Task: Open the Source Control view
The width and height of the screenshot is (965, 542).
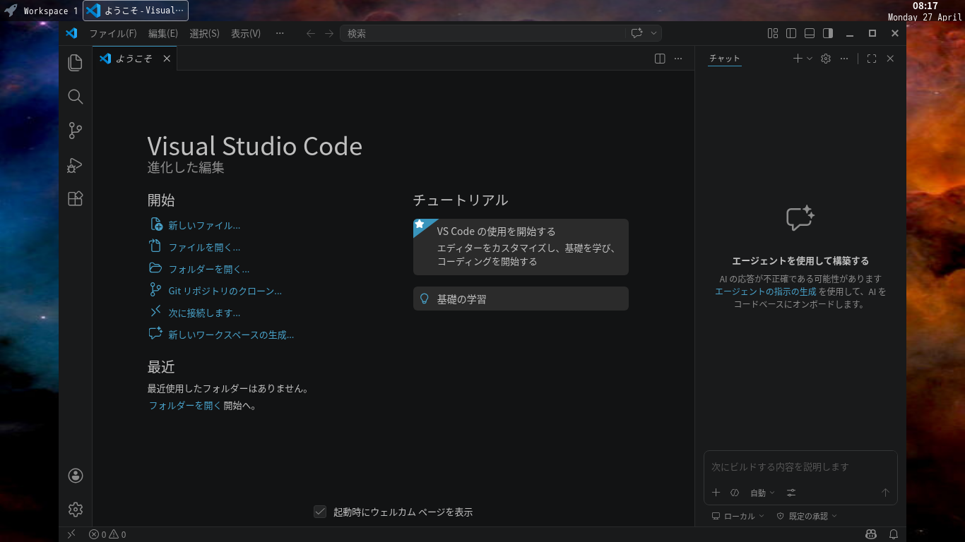Action: click(x=76, y=131)
